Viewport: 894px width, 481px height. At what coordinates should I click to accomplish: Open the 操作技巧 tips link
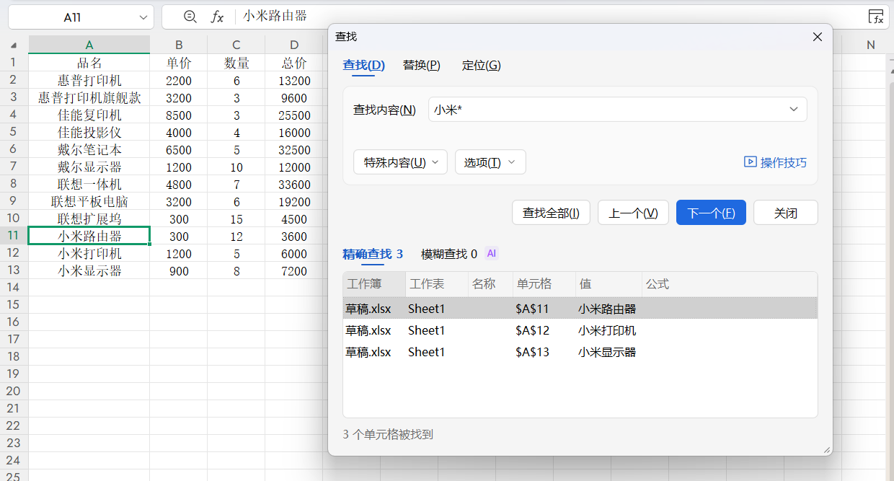775,162
